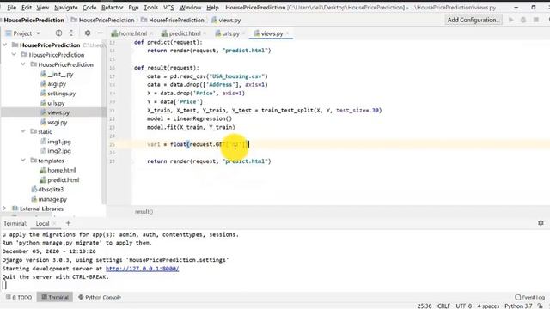Screen dimensions: 550x309
Task: Collapse the static folder
Action: (x=23, y=131)
